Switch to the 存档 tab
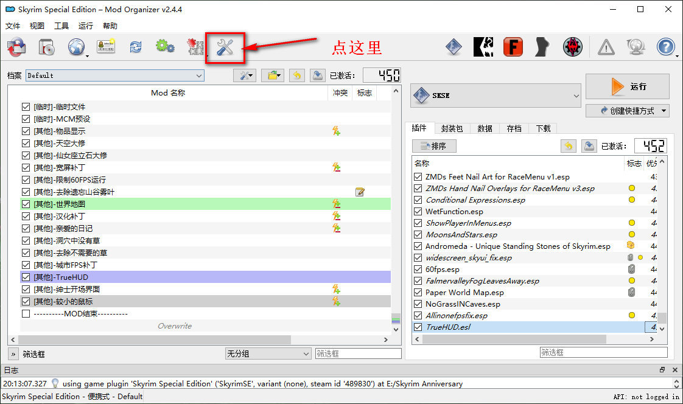The width and height of the screenshot is (683, 404). coord(514,128)
